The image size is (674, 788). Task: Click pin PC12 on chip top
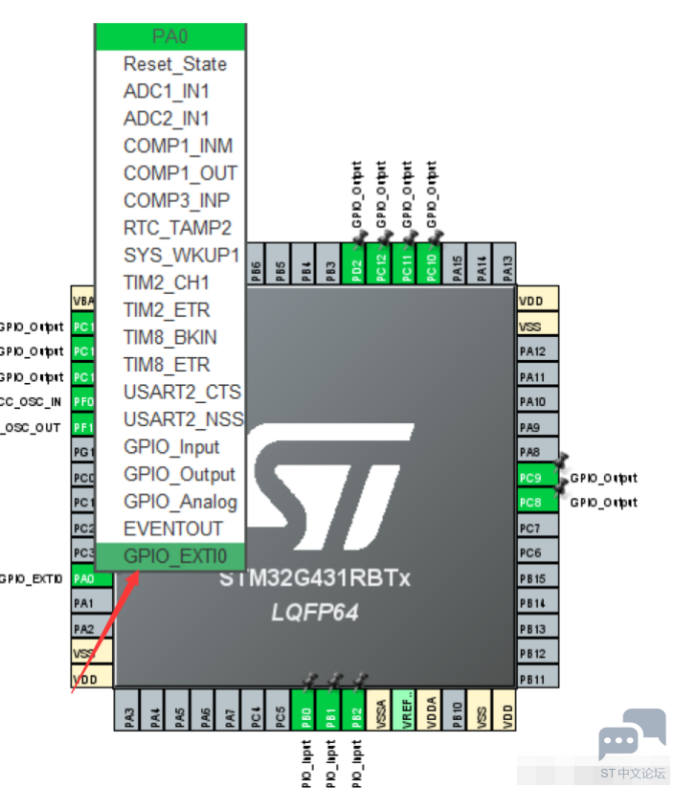(x=379, y=264)
